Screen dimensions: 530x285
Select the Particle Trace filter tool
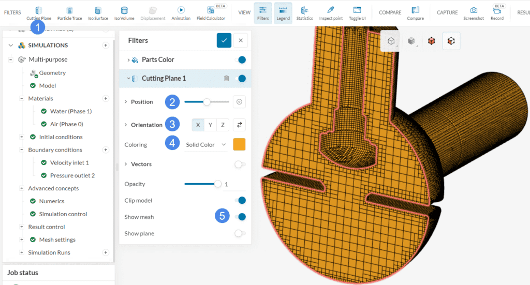click(x=69, y=13)
